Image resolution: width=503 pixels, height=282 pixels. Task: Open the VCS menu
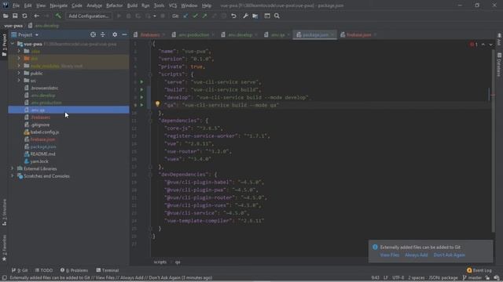click(x=173, y=5)
